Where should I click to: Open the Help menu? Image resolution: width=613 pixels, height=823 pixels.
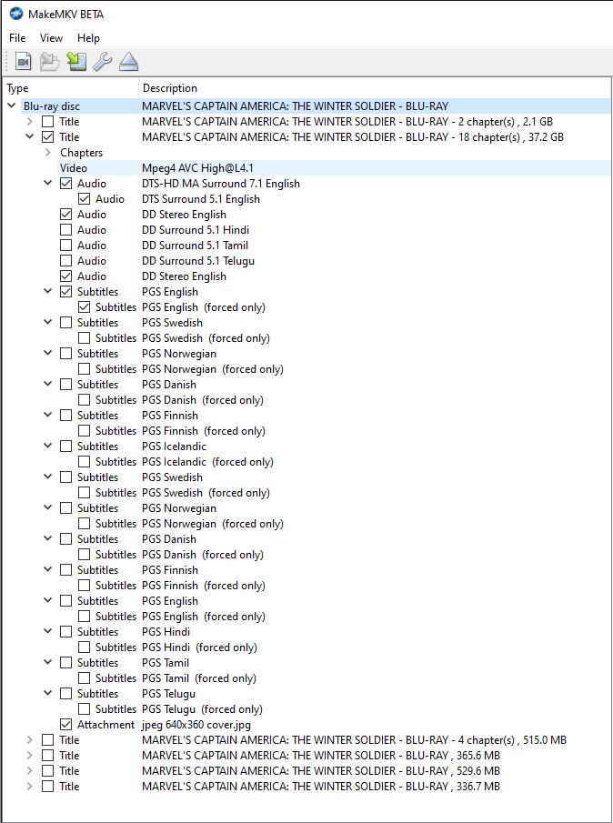[88, 38]
